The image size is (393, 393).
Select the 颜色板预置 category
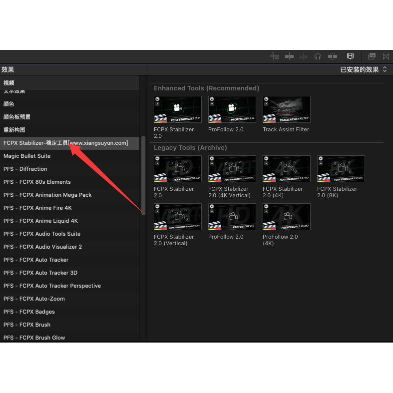69,117
